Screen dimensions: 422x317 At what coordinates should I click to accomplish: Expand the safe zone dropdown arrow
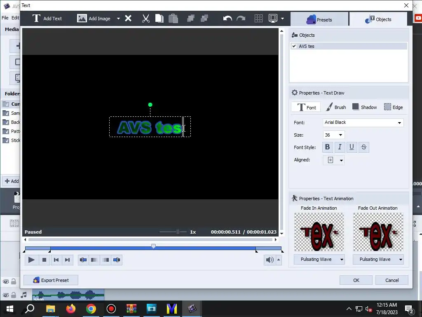tap(282, 18)
